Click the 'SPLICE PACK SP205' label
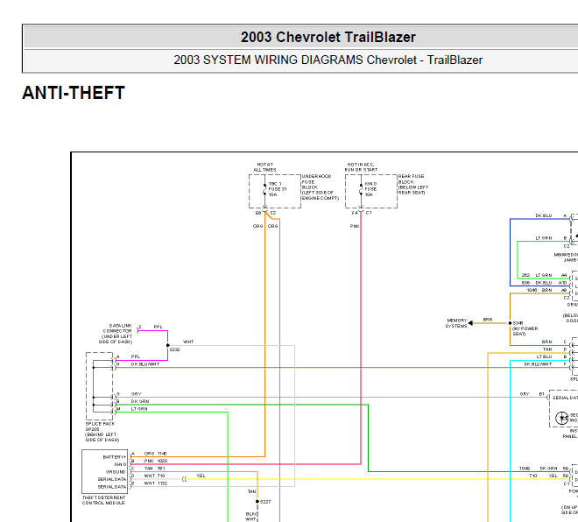578x522 pixels. [102, 432]
